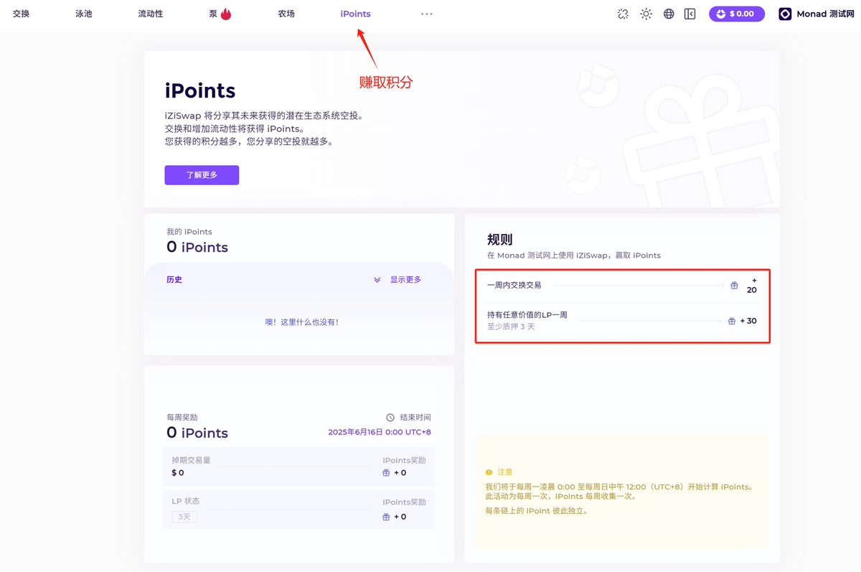Select the iPoints tab

355,14
